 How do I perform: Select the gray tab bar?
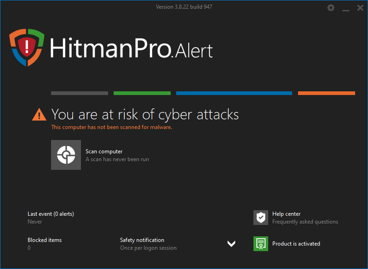80,93
